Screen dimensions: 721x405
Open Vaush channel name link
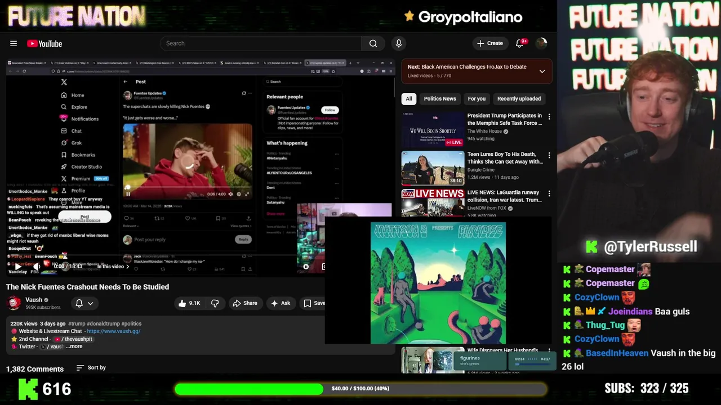(34, 300)
